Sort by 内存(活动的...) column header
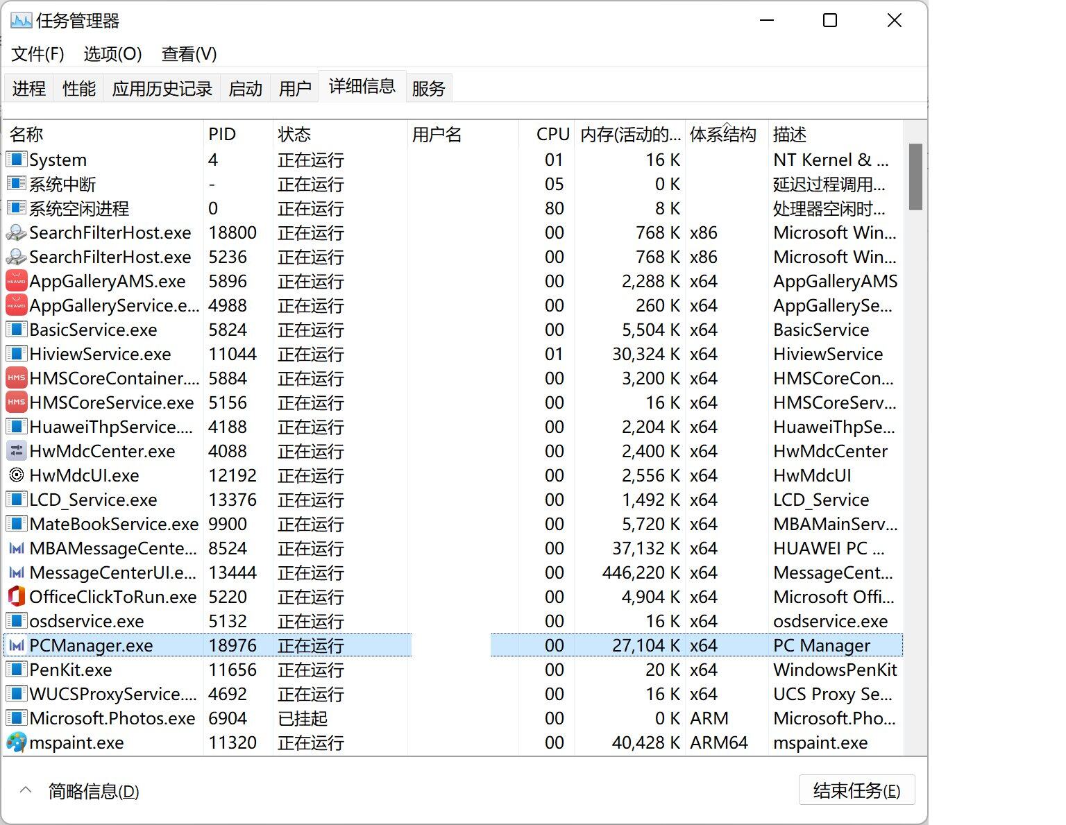Screen dimensions: 1066x825 [630, 135]
